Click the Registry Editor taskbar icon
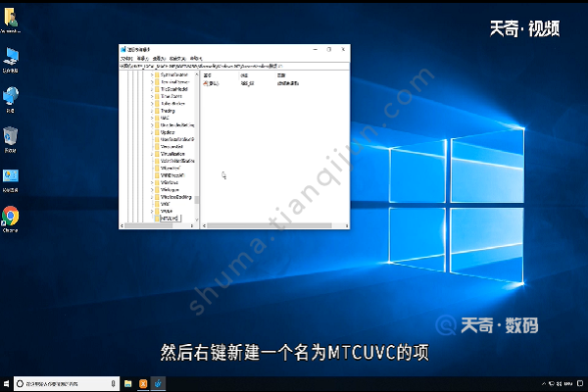588x392 pixels. 158,383
